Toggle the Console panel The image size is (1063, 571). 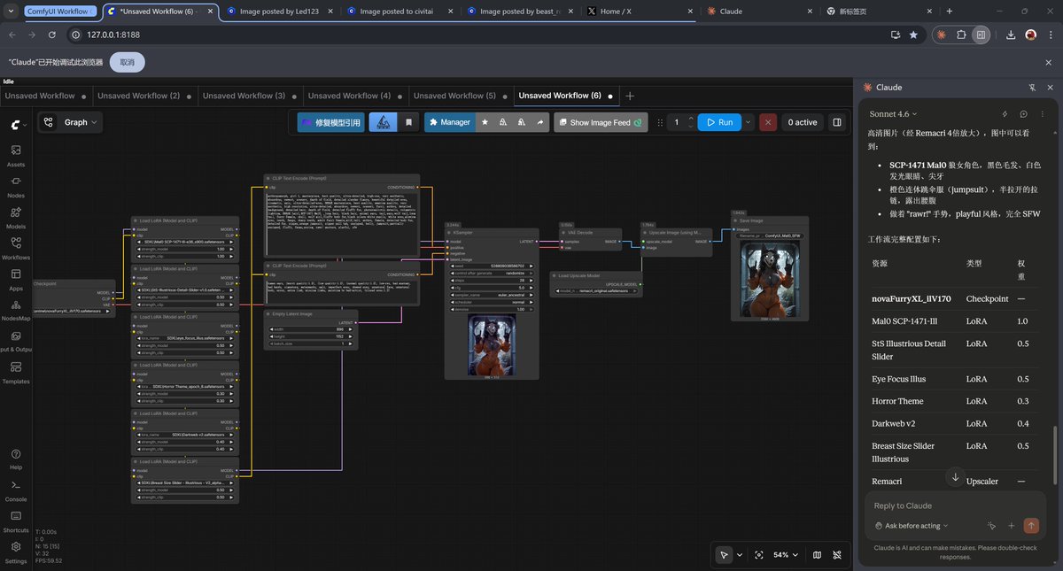[16, 490]
